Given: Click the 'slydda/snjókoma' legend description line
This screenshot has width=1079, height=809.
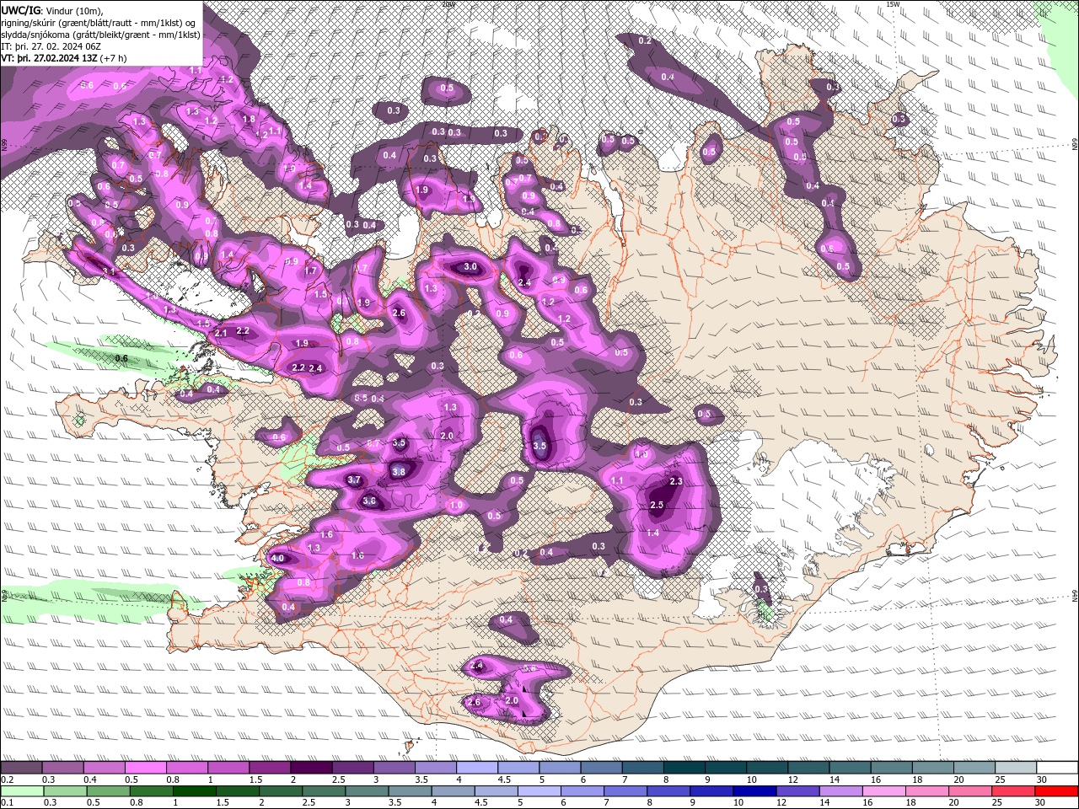Looking at the screenshot, I should 100,35.
